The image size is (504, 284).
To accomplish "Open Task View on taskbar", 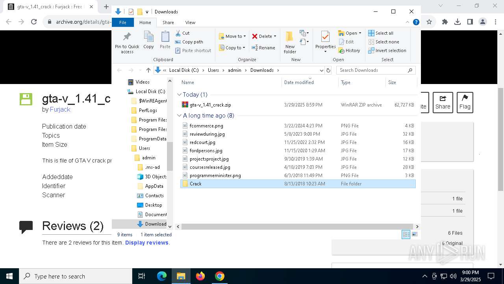I will click(x=142, y=276).
